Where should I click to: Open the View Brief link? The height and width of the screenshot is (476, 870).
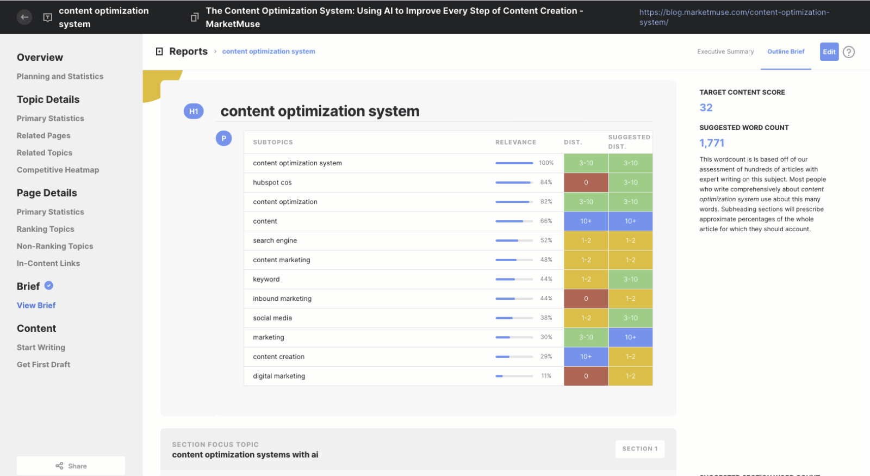(36, 305)
